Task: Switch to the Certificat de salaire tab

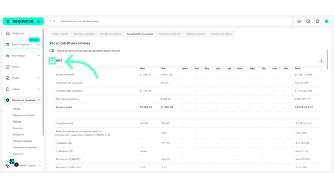Action: click(x=221, y=34)
